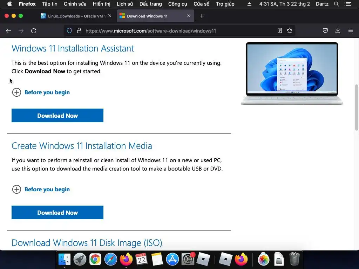Screen dimensions: 359x269
Task: Open the Tập tin menu
Action: pyautogui.click(x=50, y=4)
